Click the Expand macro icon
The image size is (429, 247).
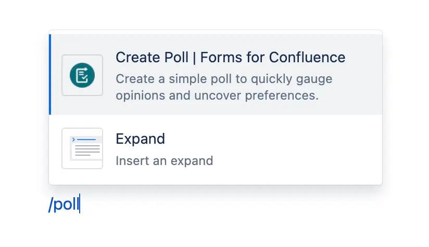(82, 148)
